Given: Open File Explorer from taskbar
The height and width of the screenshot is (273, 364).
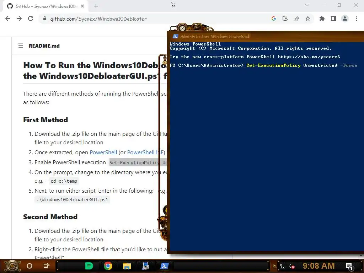Looking at the screenshot, I should (127, 266).
